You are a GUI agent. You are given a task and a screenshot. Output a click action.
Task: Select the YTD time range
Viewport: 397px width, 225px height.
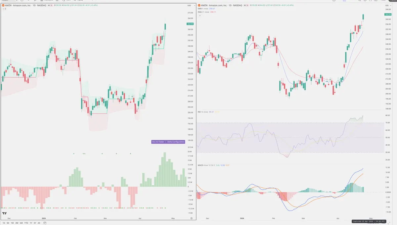[x=26, y=223]
